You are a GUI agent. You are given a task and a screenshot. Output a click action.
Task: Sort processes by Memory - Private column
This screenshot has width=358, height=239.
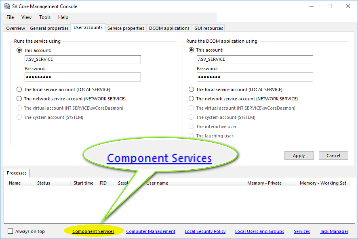(264, 183)
